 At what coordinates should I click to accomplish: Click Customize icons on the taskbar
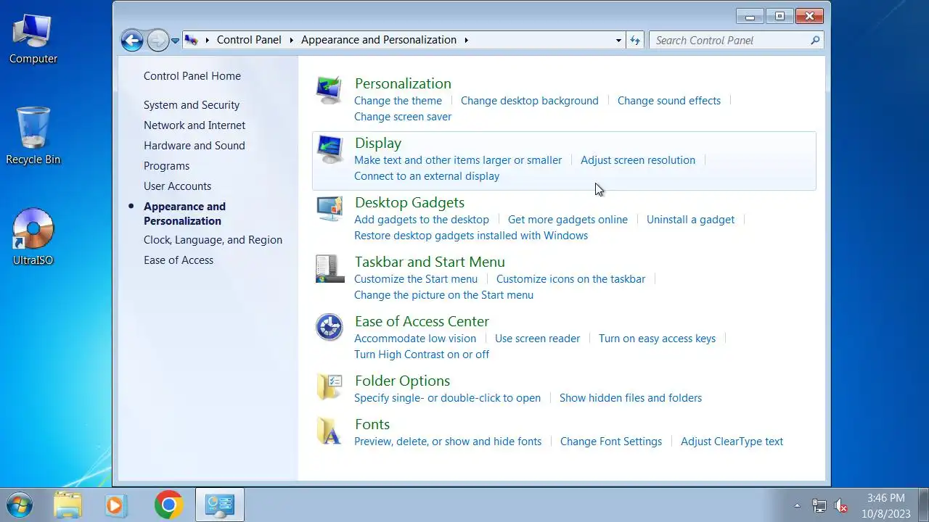tap(570, 279)
